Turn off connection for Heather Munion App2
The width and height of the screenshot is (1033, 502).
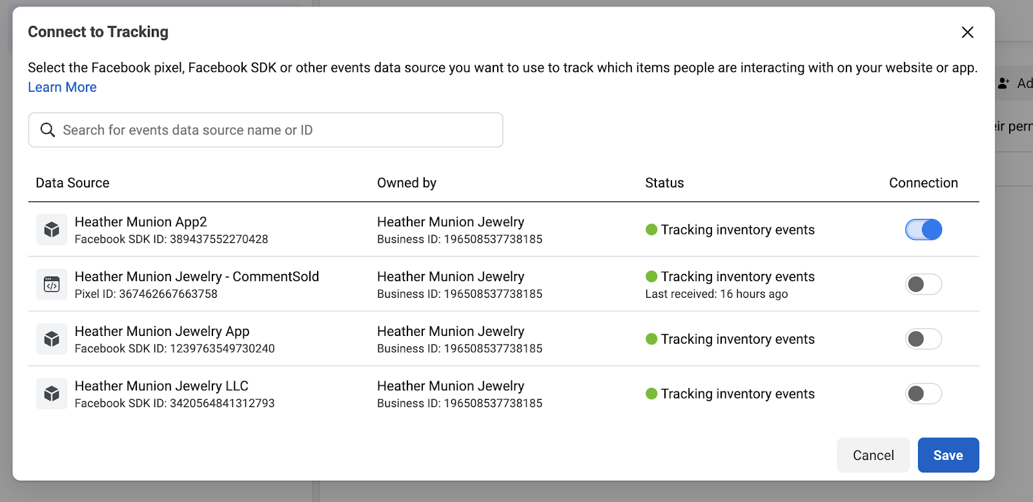tap(923, 229)
